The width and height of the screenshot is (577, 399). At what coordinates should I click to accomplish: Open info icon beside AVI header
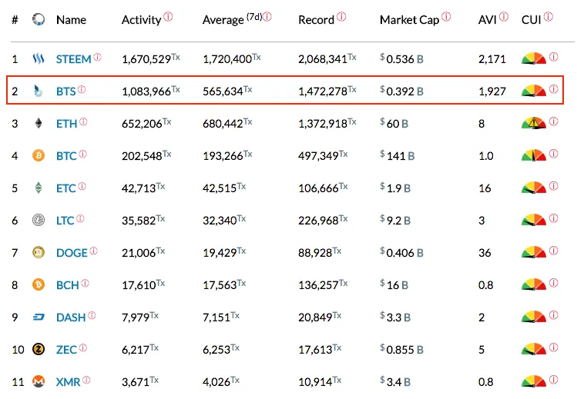[504, 16]
